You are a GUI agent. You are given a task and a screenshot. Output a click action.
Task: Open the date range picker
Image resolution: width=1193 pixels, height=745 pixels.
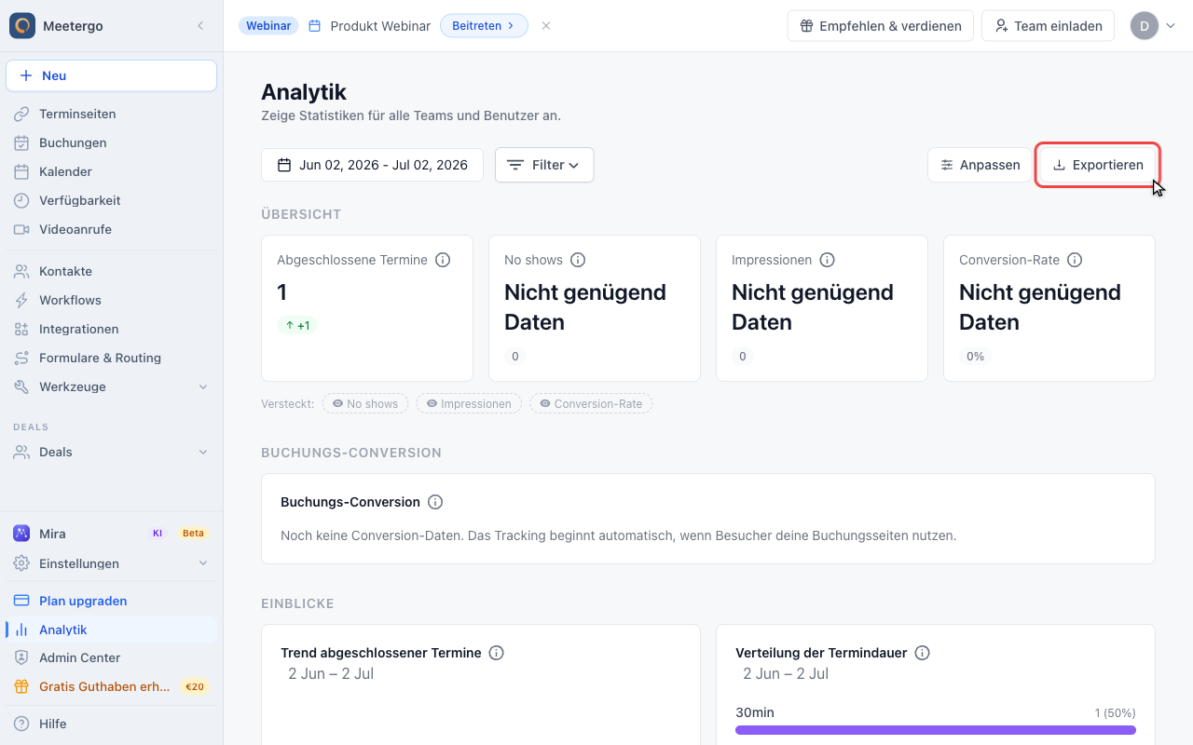[372, 165]
